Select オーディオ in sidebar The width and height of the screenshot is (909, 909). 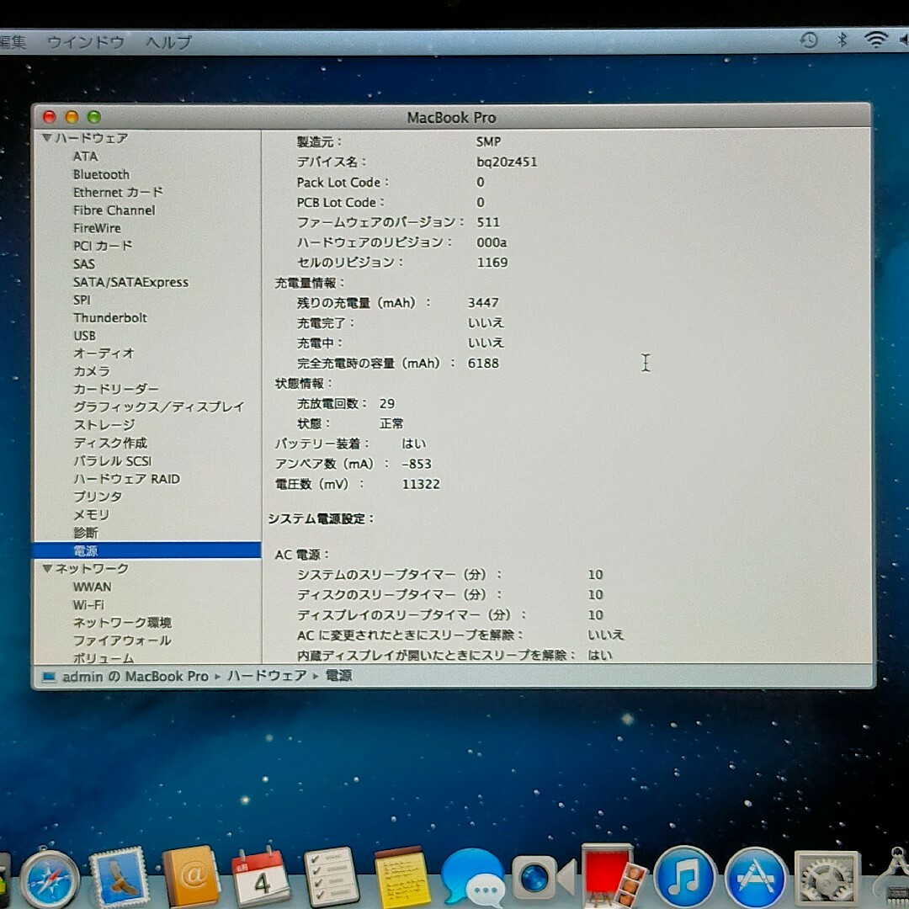[x=104, y=353]
